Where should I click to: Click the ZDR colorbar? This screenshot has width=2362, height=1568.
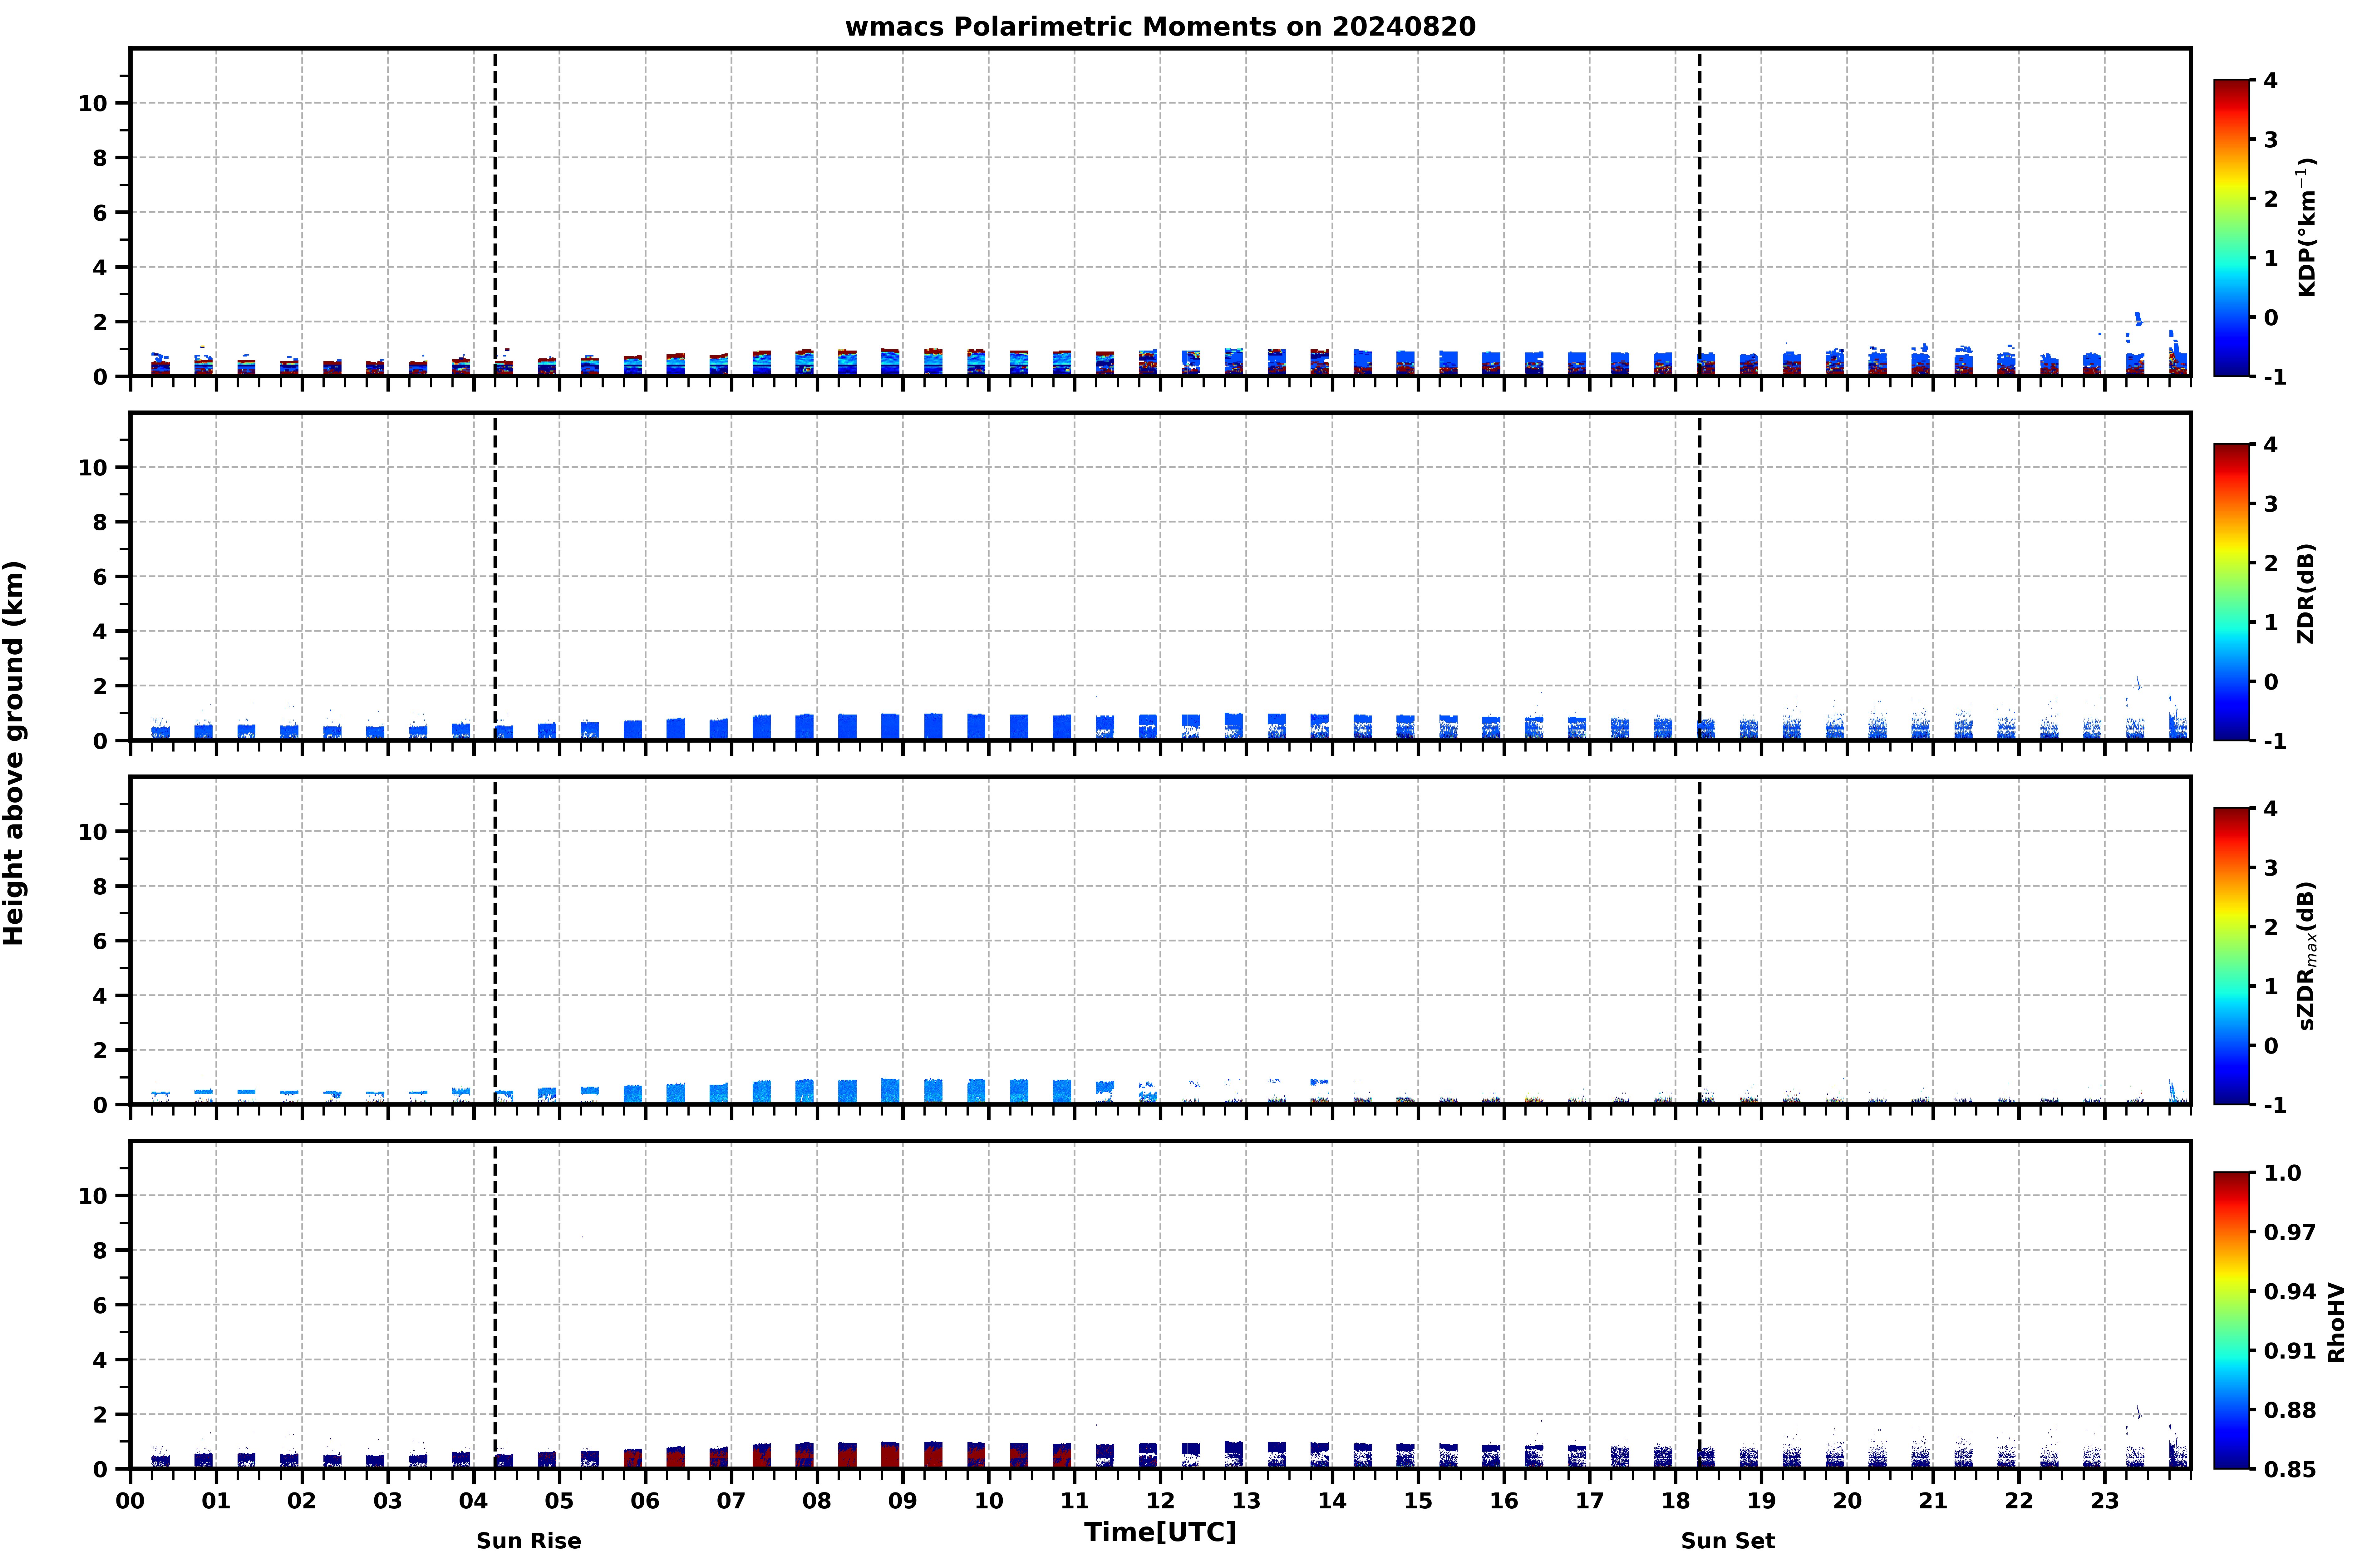(2231, 592)
